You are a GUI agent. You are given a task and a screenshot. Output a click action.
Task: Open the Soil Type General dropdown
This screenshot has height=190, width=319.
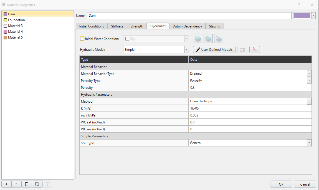(x=309, y=143)
